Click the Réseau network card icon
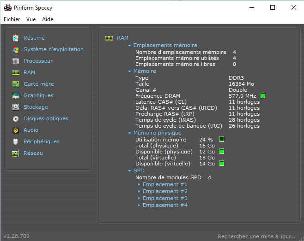 (x=16, y=153)
